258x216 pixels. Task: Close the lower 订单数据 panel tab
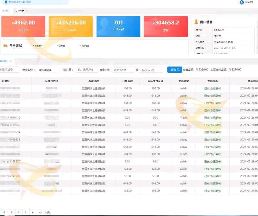click(10, 61)
